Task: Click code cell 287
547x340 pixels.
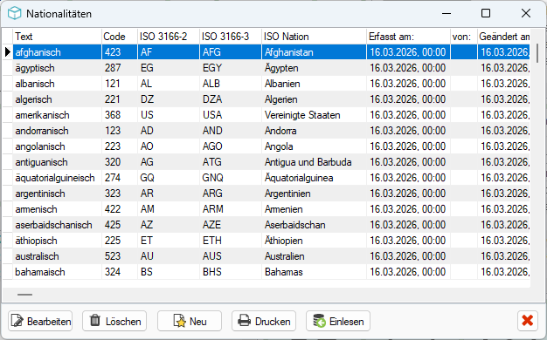Action: tap(120, 68)
